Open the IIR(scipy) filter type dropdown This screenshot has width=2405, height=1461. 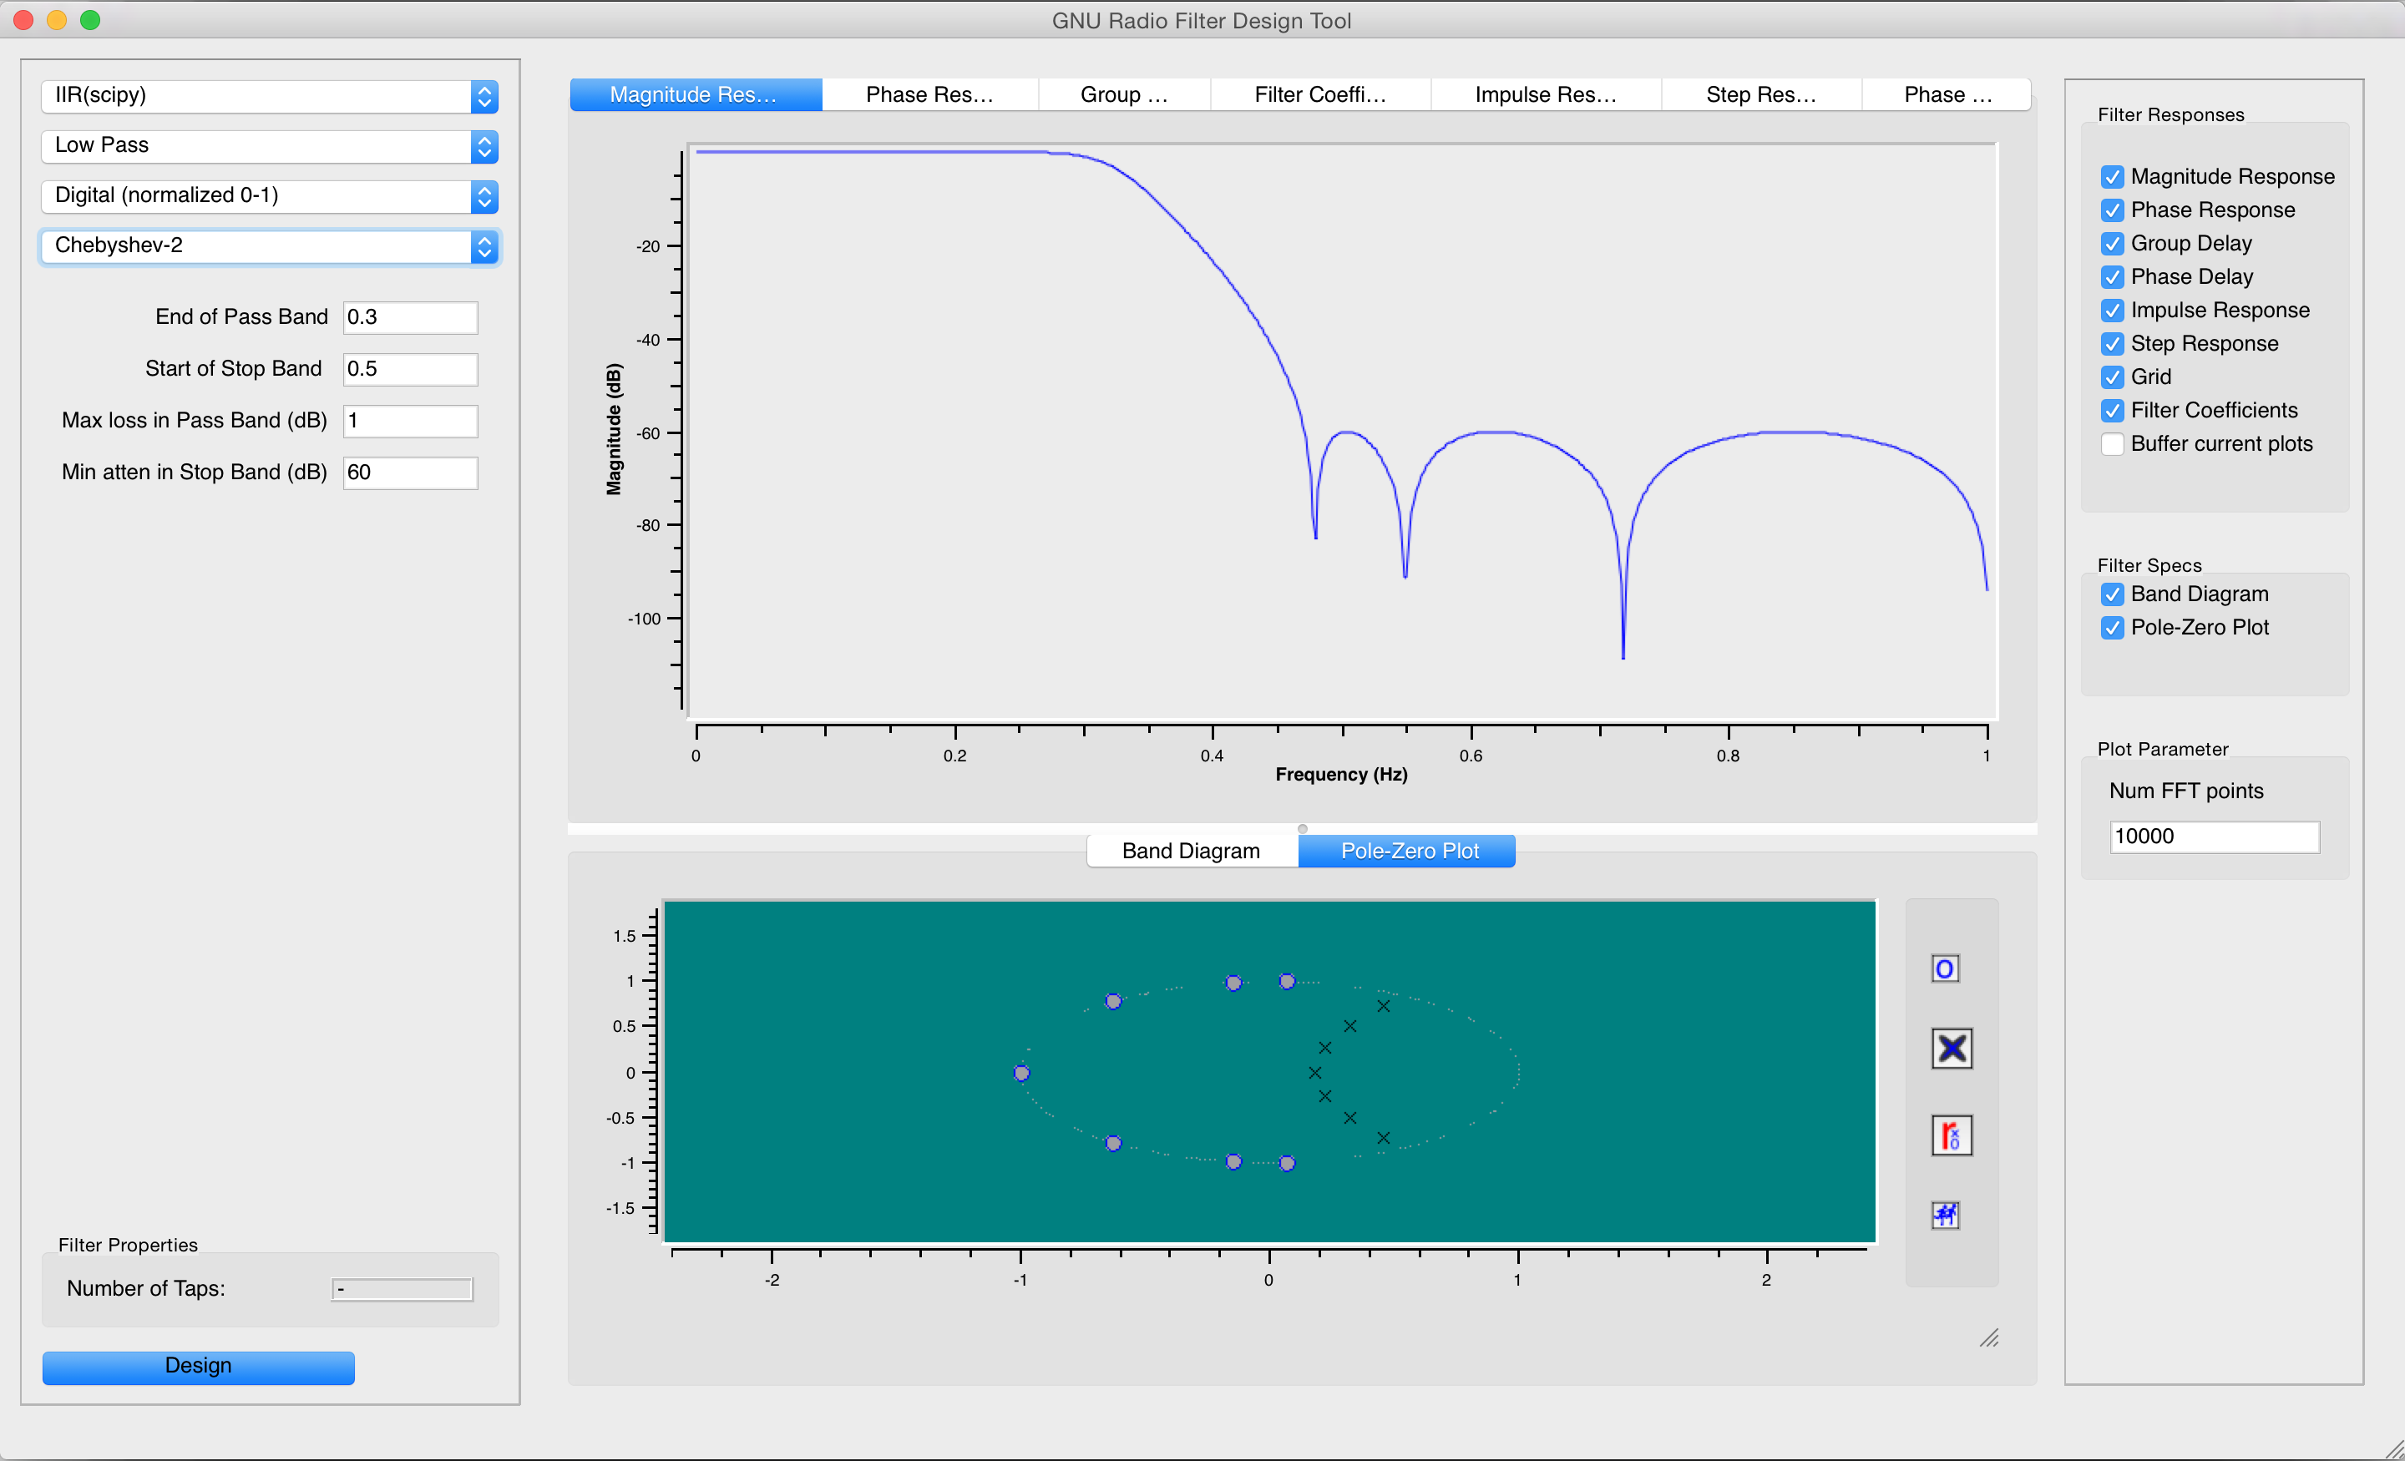[x=270, y=96]
